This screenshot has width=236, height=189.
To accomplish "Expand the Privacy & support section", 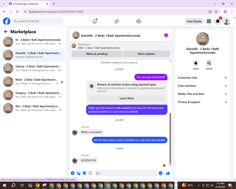I will pyautogui.click(x=202, y=102).
